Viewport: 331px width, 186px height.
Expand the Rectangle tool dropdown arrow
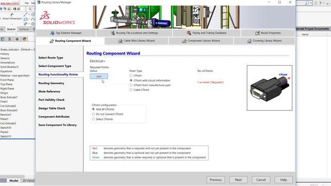coord(29,20)
